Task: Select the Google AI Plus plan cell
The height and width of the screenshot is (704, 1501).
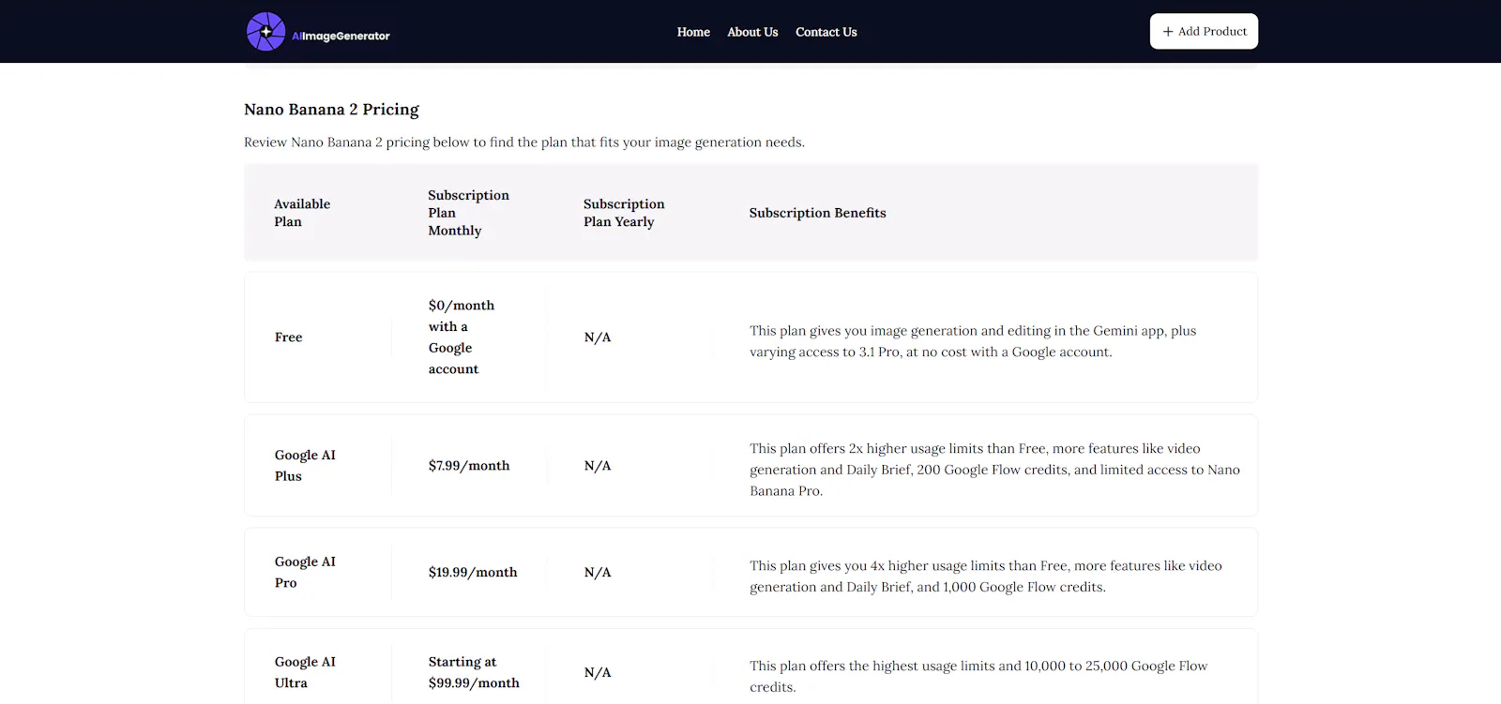Action: coord(305,466)
